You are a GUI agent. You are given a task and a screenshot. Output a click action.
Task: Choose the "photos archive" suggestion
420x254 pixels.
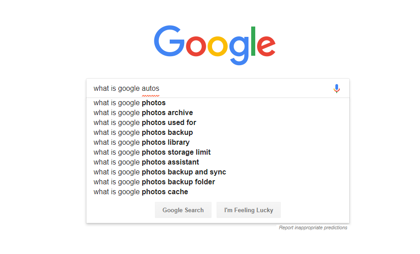click(x=143, y=113)
